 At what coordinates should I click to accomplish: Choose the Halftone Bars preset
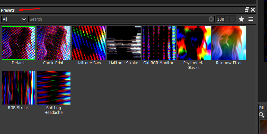coord(89,43)
